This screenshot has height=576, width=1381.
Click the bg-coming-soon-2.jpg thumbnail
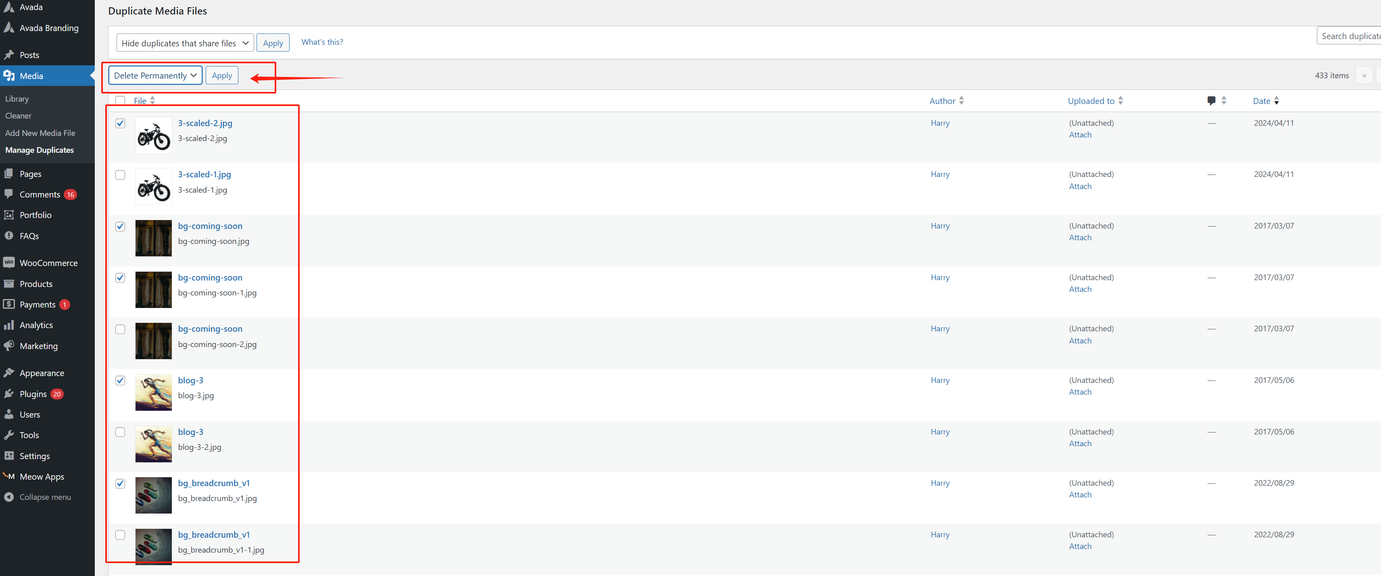[153, 341]
